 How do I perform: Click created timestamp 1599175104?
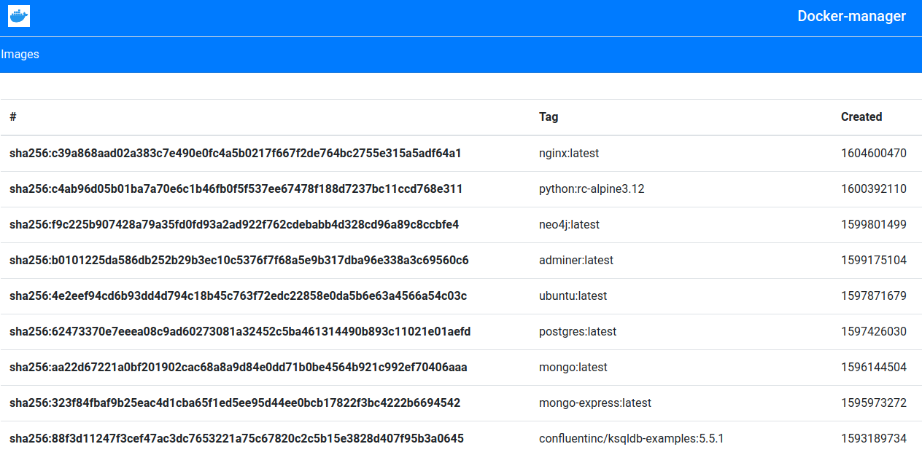(x=874, y=260)
